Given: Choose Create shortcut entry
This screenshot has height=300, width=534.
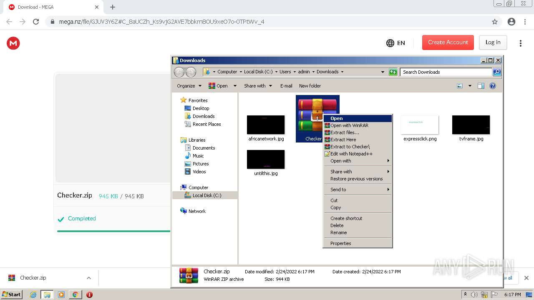Looking at the screenshot, I should 358,218.
